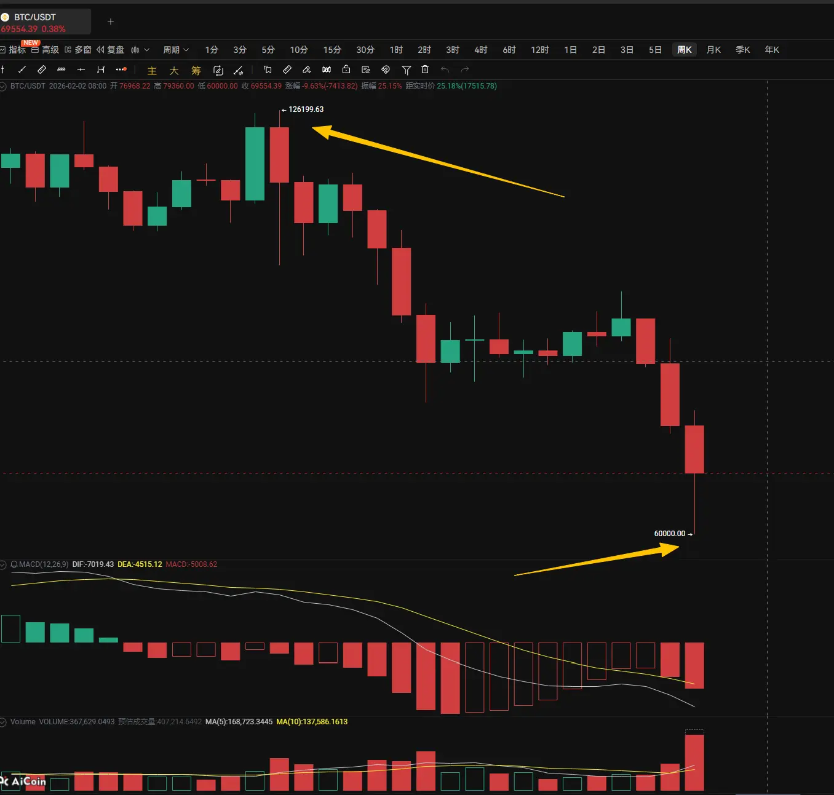The height and width of the screenshot is (795, 834).
Task: Pick the ruler tool beside the trend line tool
Action: [x=42, y=69]
